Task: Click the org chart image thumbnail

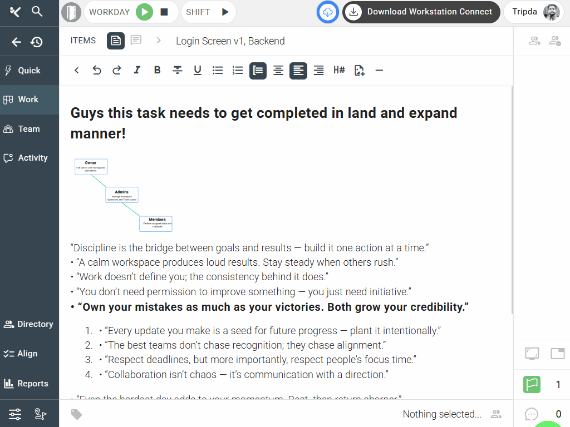Action: [x=124, y=195]
